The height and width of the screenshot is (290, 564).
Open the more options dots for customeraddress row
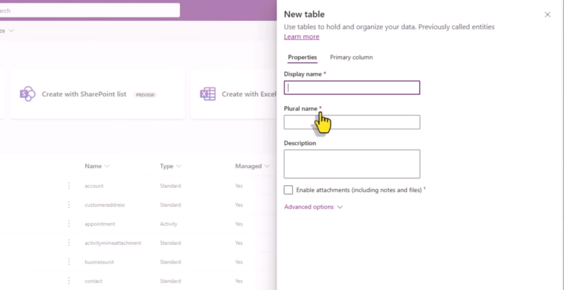pos(69,205)
